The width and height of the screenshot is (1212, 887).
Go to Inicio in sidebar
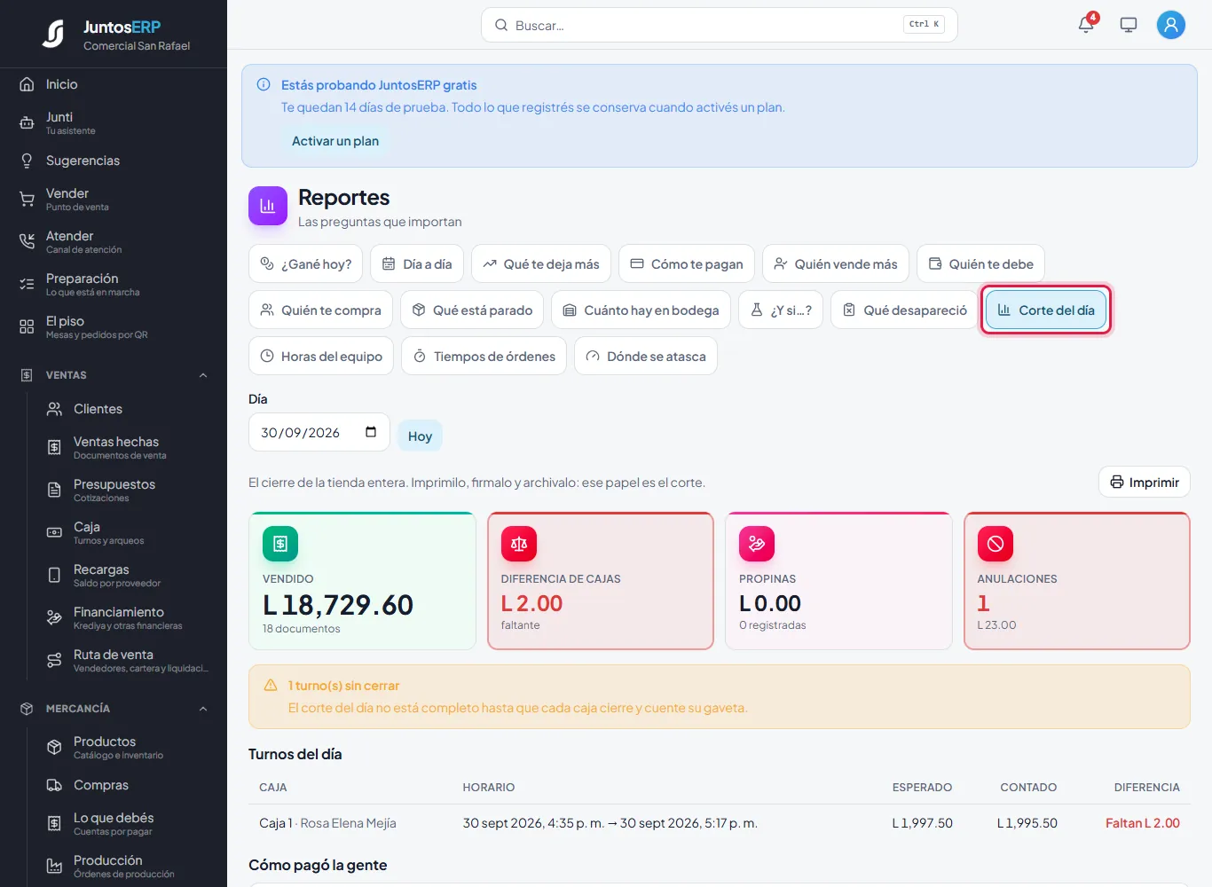coord(114,84)
